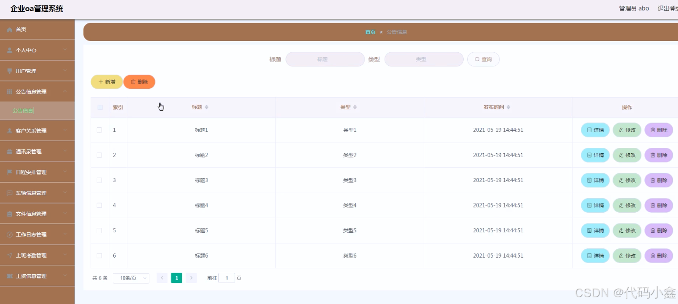Click the 标题6 table cell
Screen dimensions: 678x304
pyautogui.click(x=201, y=256)
